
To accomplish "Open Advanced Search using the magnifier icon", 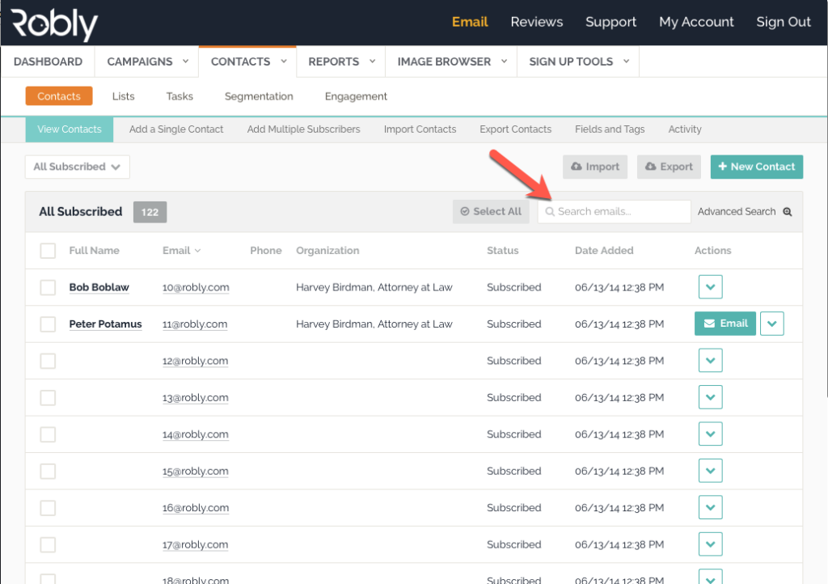I will [787, 211].
